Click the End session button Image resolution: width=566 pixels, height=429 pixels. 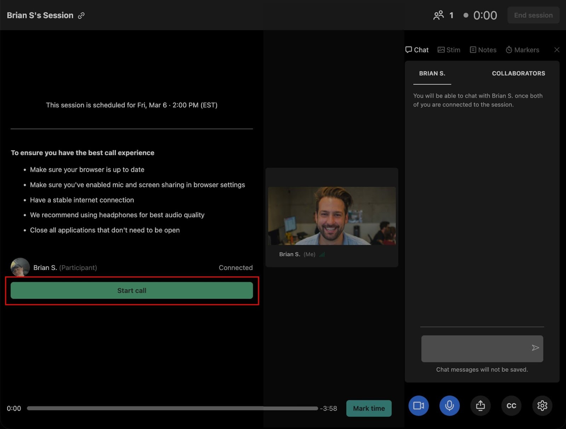[533, 15]
